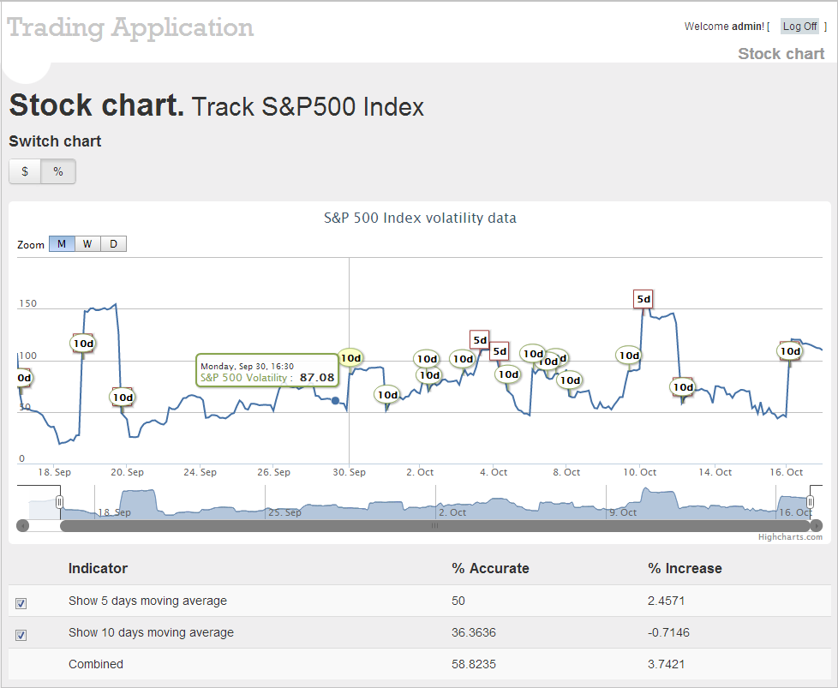Log off the admin account
This screenshot has width=838, height=688.
(799, 27)
